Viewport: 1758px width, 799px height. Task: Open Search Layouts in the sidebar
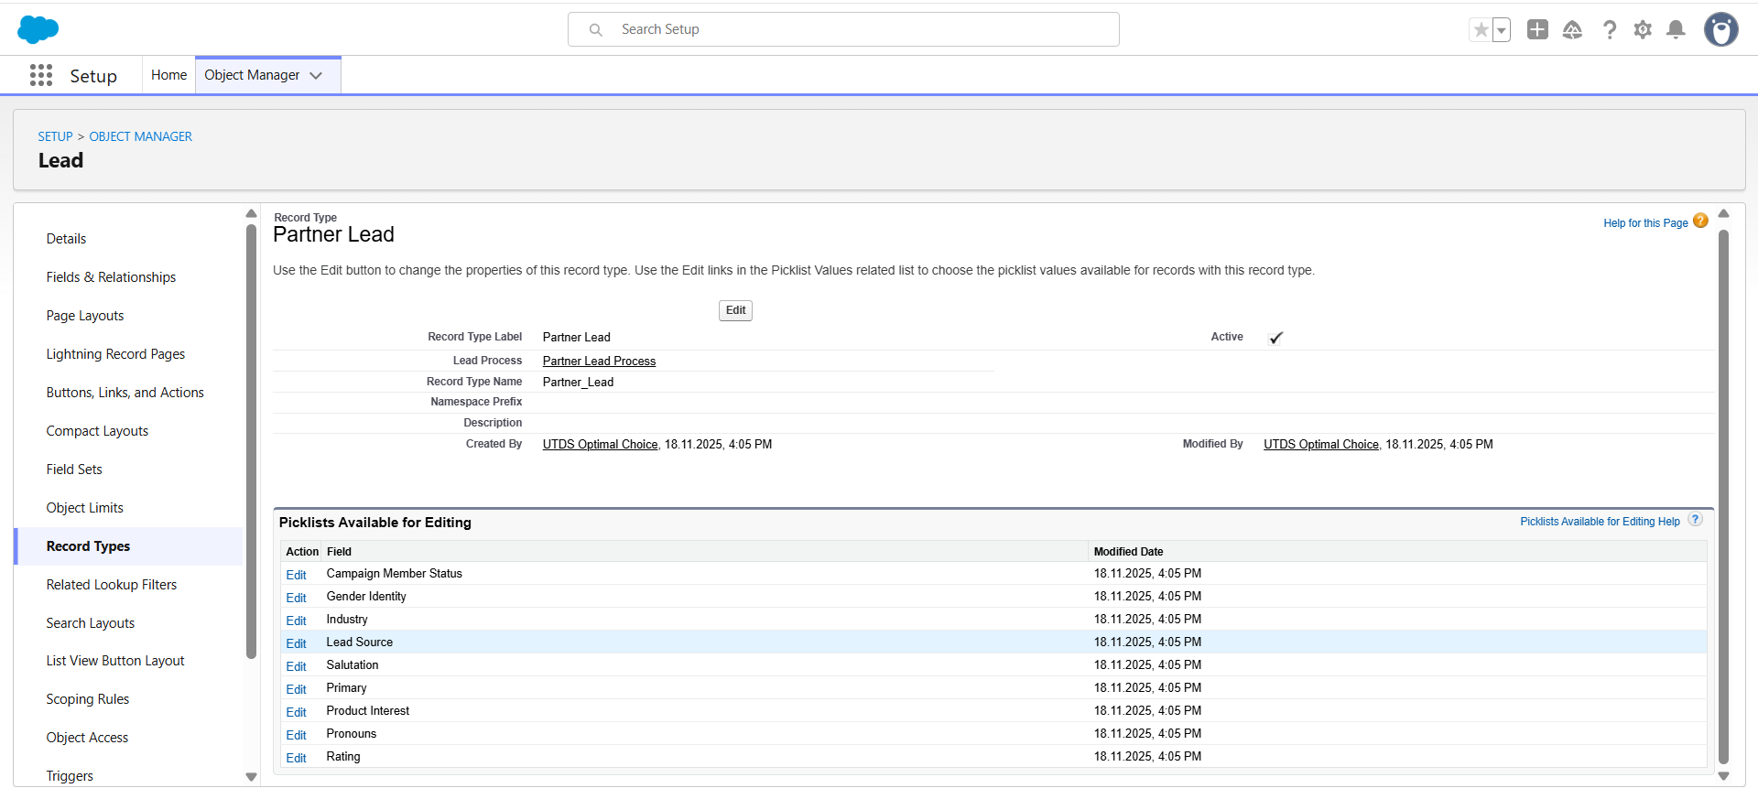tap(91, 623)
